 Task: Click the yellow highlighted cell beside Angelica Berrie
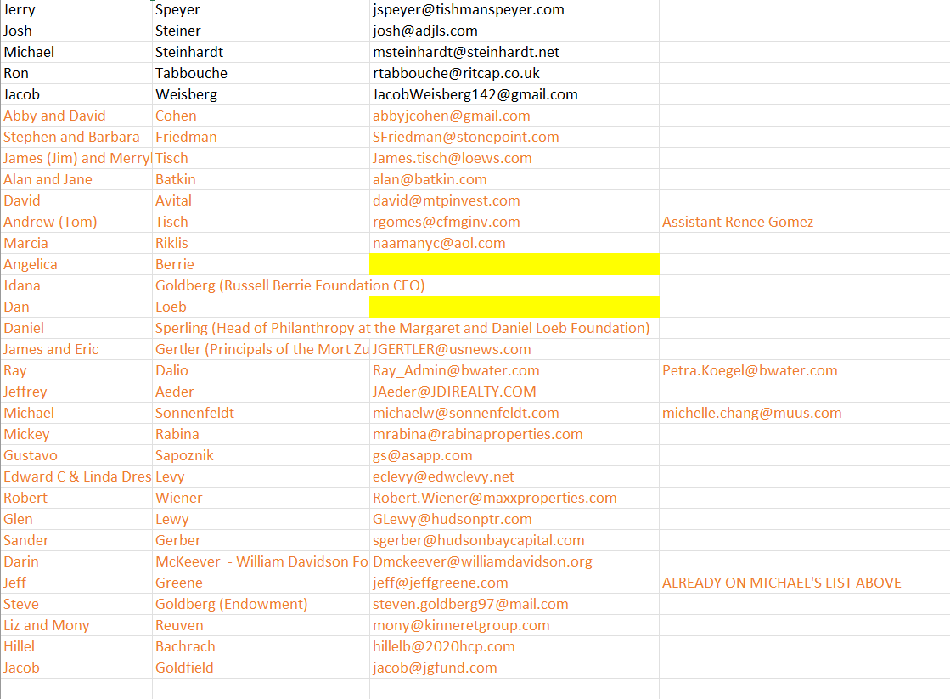click(x=514, y=264)
